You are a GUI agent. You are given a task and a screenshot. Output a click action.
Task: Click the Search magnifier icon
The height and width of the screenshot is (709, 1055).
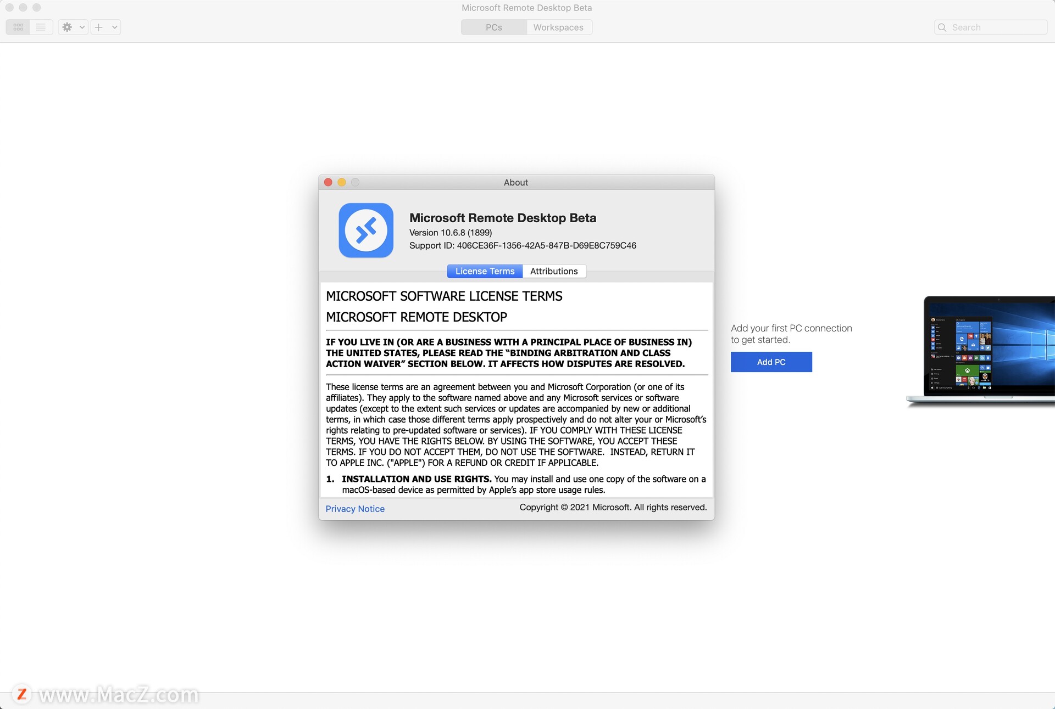(x=945, y=27)
